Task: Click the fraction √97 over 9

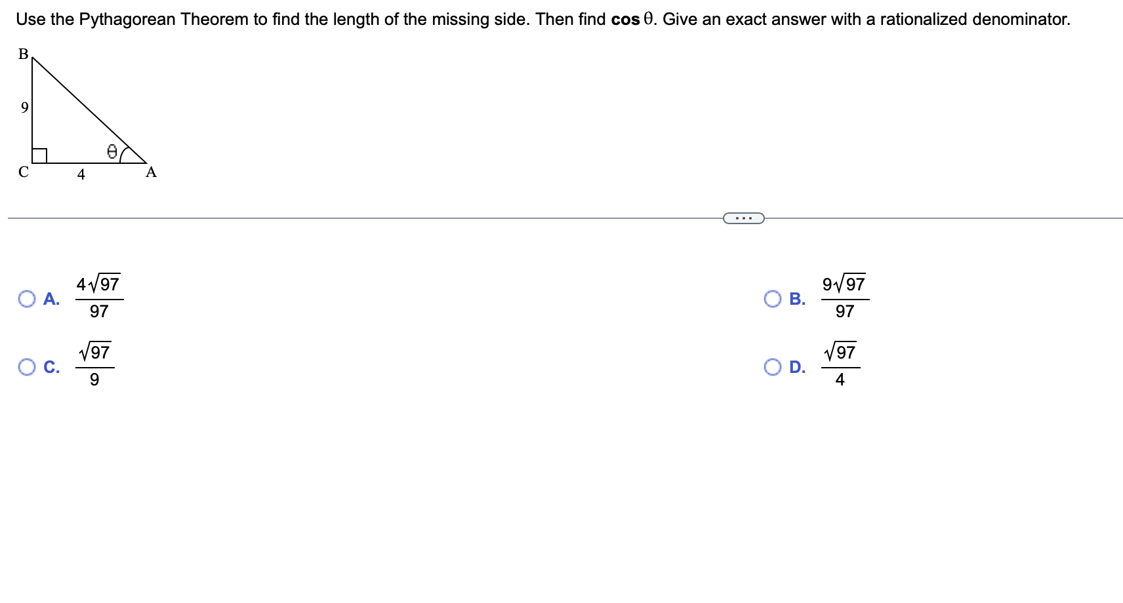Action: [x=95, y=365]
